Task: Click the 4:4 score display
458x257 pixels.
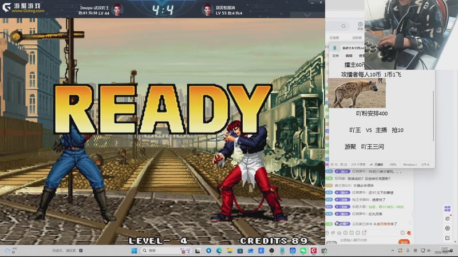Action: coord(163,10)
